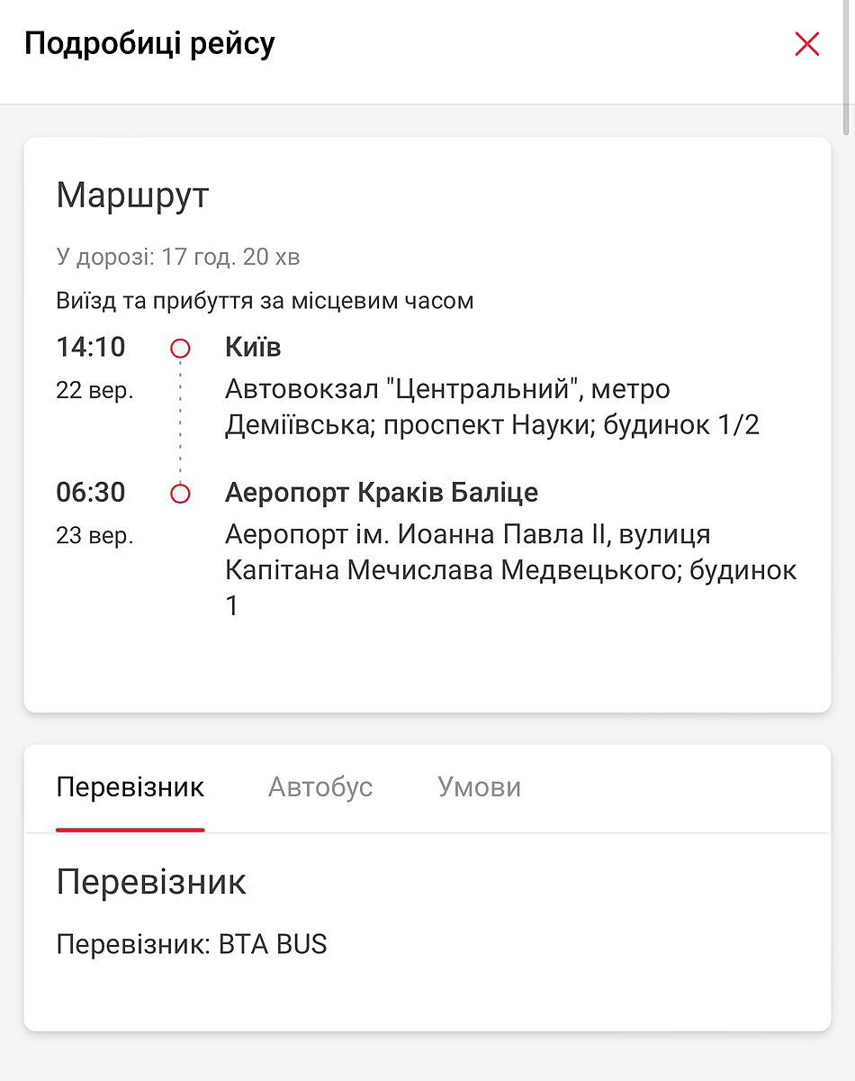Click the Аеропорт Краків Баліце arrival circle marker
The width and height of the screenshot is (855, 1081).
(x=180, y=494)
